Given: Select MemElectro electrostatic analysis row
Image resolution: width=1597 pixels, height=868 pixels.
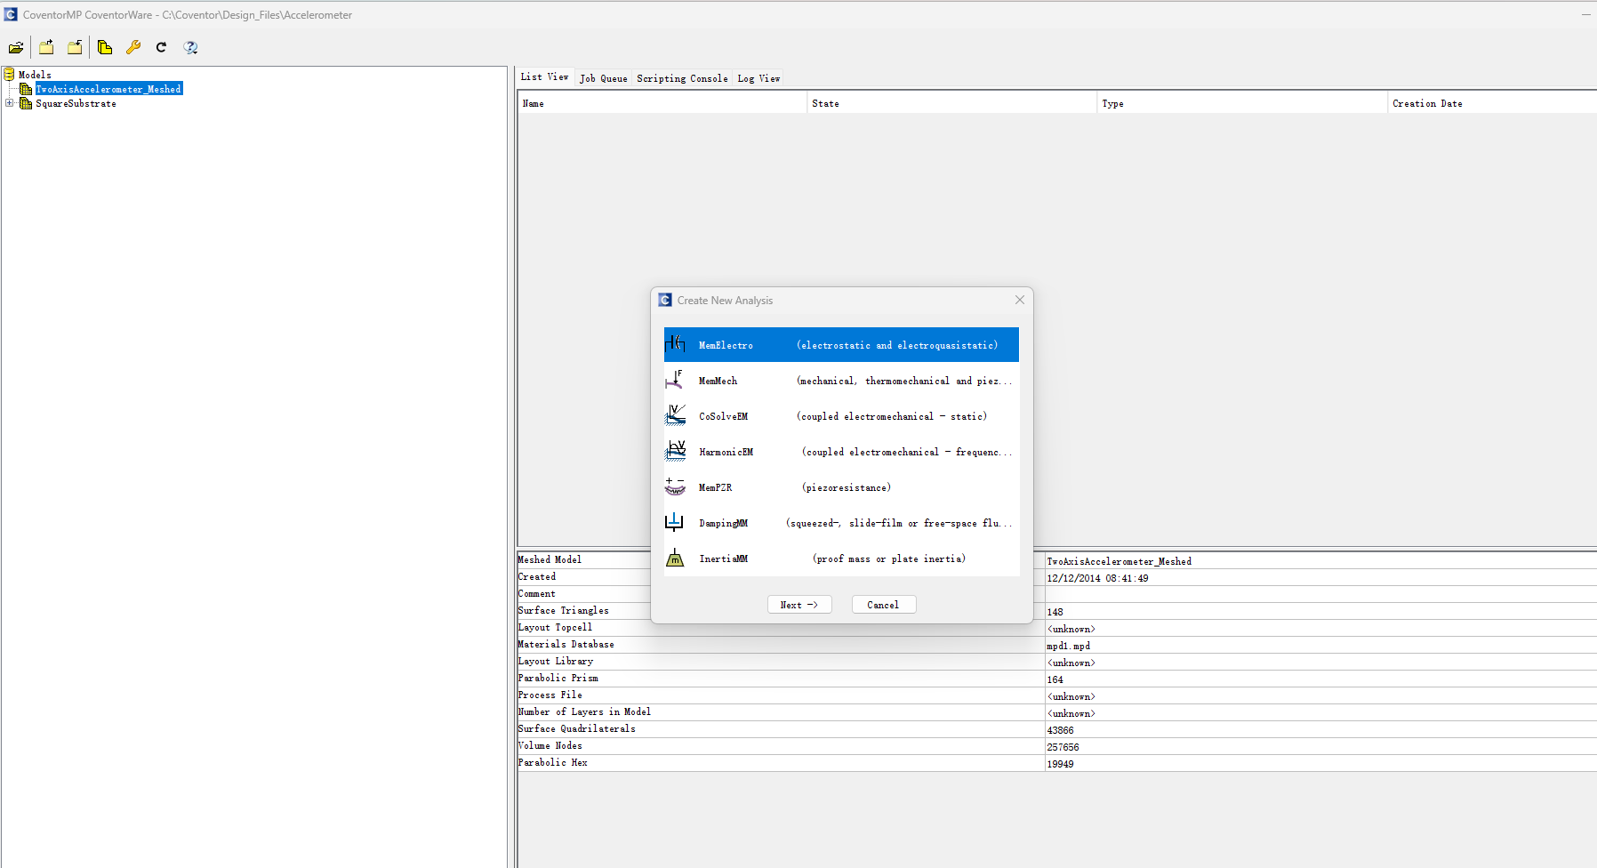Looking at the screenshot, I should click(841, 344).
